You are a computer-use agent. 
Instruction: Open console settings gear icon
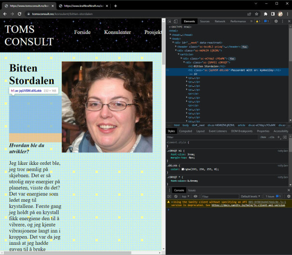[289, 196]
